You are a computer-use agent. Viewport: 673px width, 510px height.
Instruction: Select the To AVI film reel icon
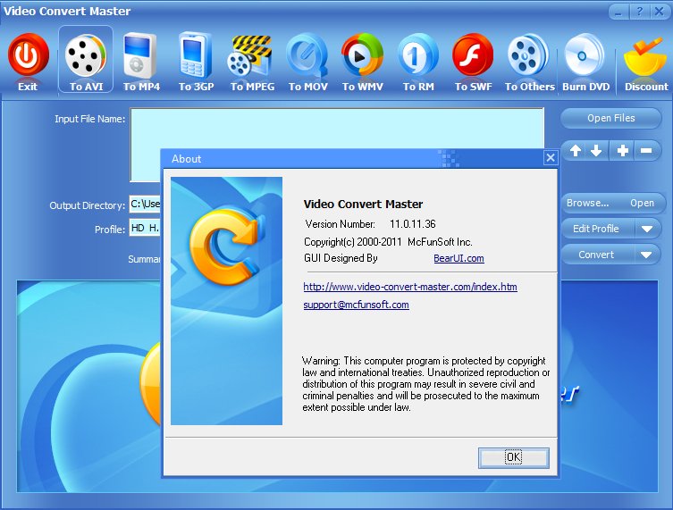point(86,55)
